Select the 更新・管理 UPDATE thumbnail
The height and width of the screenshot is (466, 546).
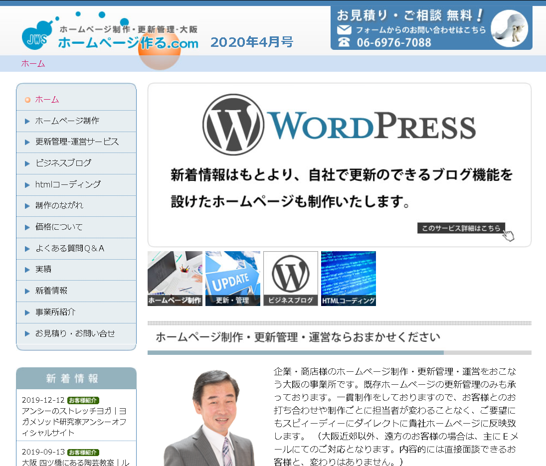[x=232, y=279]
